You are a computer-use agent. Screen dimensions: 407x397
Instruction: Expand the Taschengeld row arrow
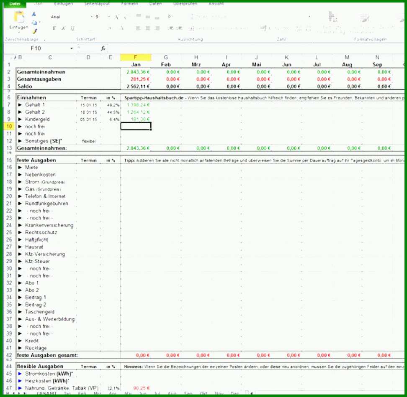pyautogui.click(x=20, y=312)
